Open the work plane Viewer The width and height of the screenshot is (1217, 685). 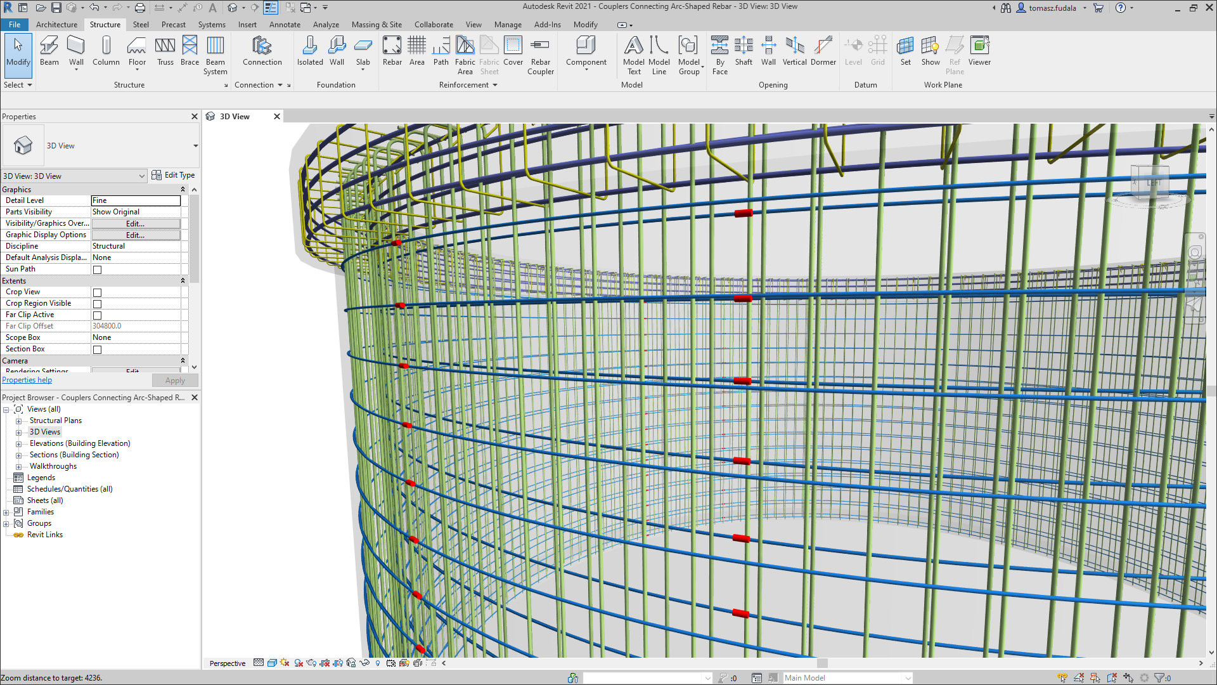[979, 51]
